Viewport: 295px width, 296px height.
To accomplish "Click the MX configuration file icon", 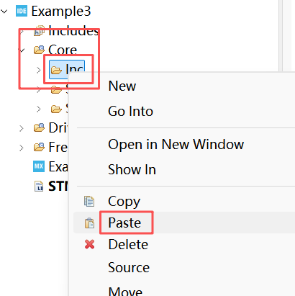I will pyautogui.click(x=39, y=166).
